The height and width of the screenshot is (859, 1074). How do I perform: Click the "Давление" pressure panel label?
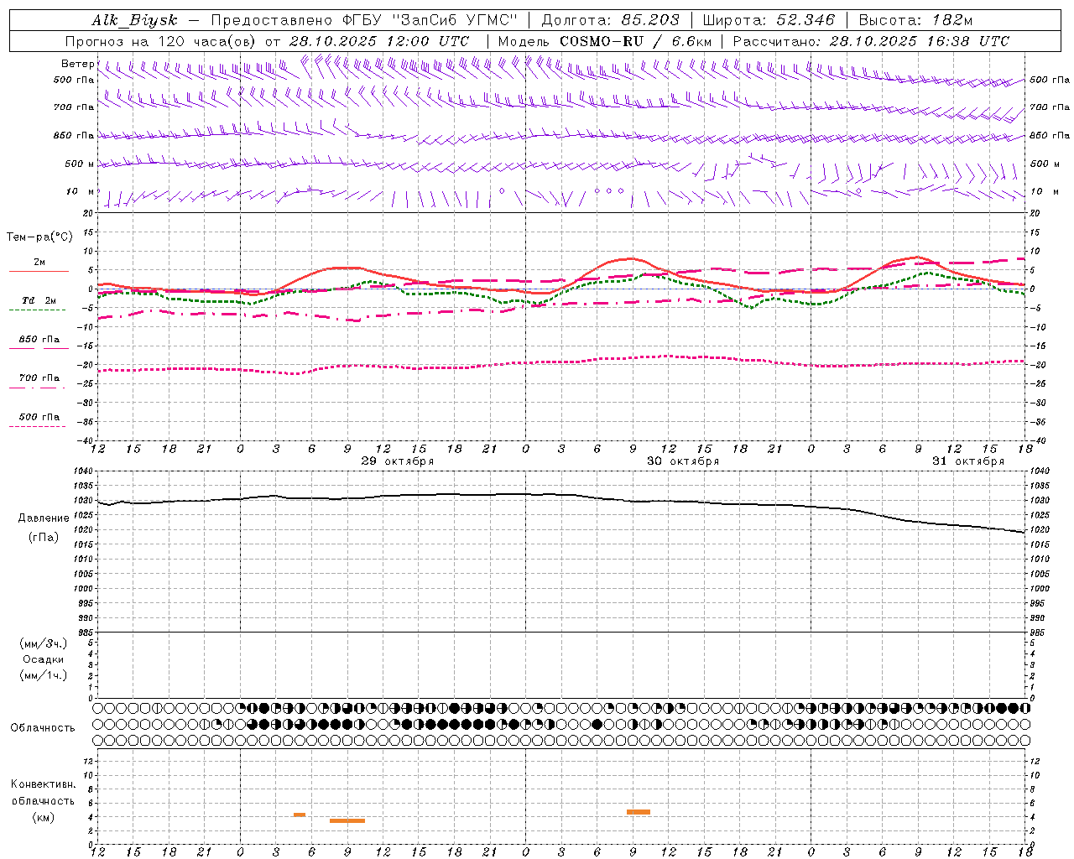[x=44, y=518]
